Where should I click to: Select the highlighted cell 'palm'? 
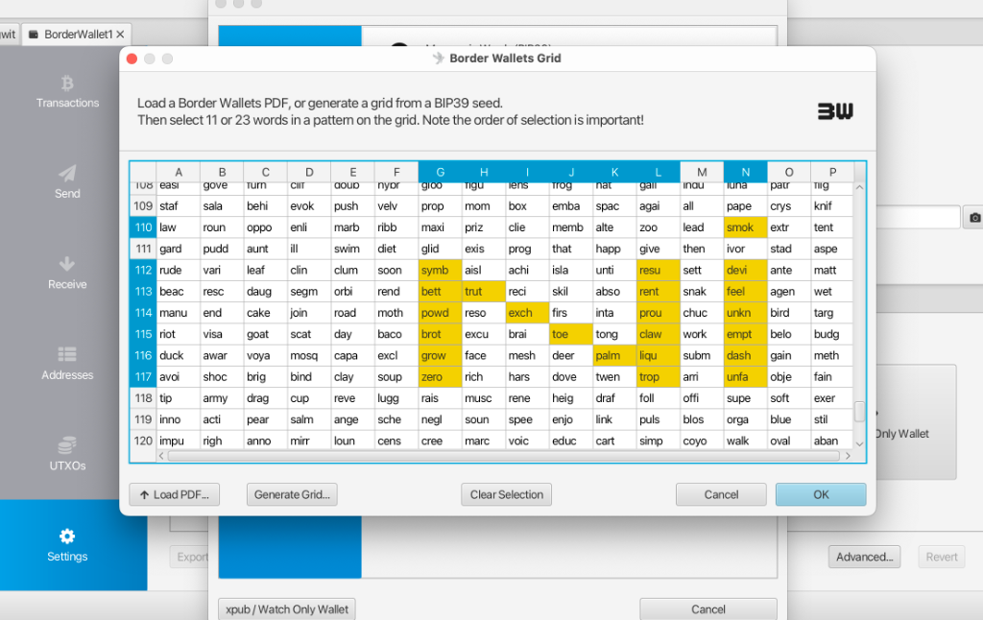(x=614, y=355)
